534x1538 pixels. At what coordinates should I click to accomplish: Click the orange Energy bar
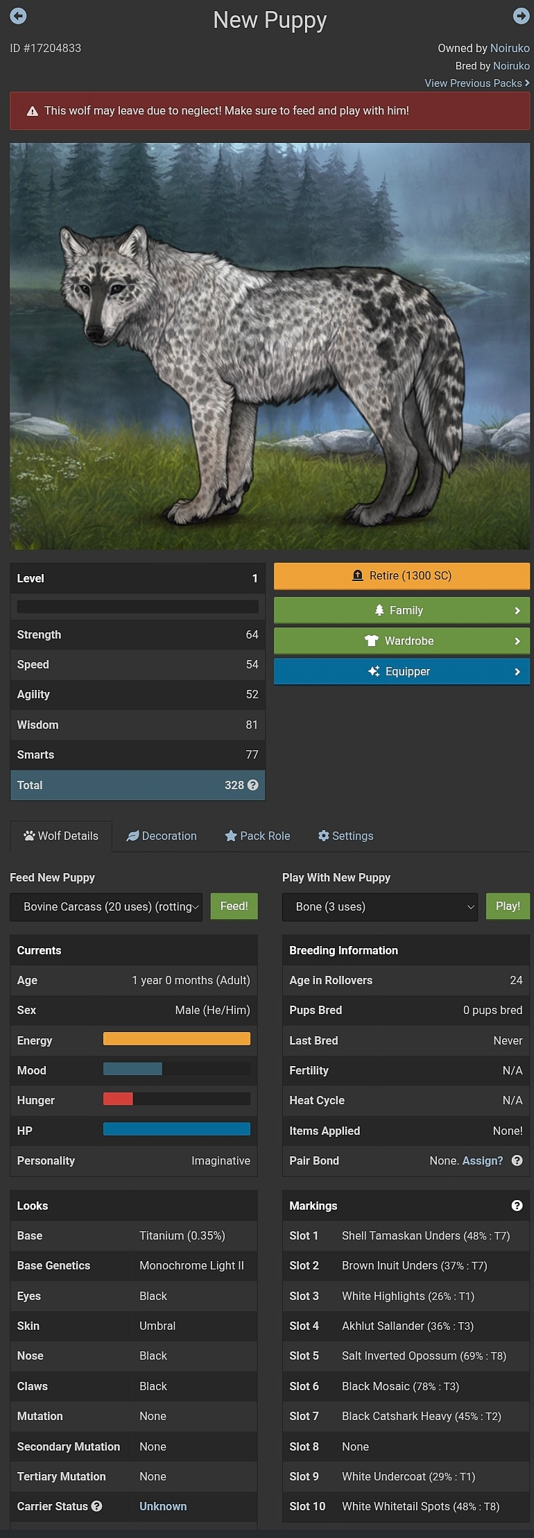(177, 1038)
